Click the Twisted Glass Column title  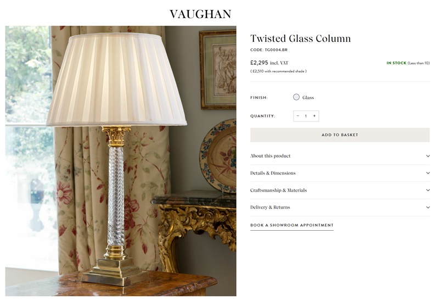point(300,38)
